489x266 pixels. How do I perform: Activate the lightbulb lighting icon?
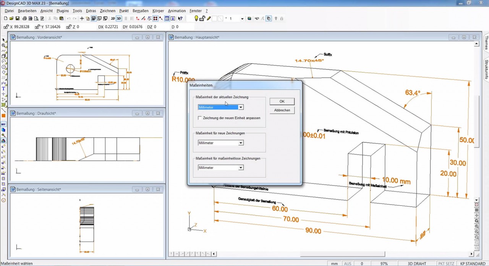tap(197, 18)
